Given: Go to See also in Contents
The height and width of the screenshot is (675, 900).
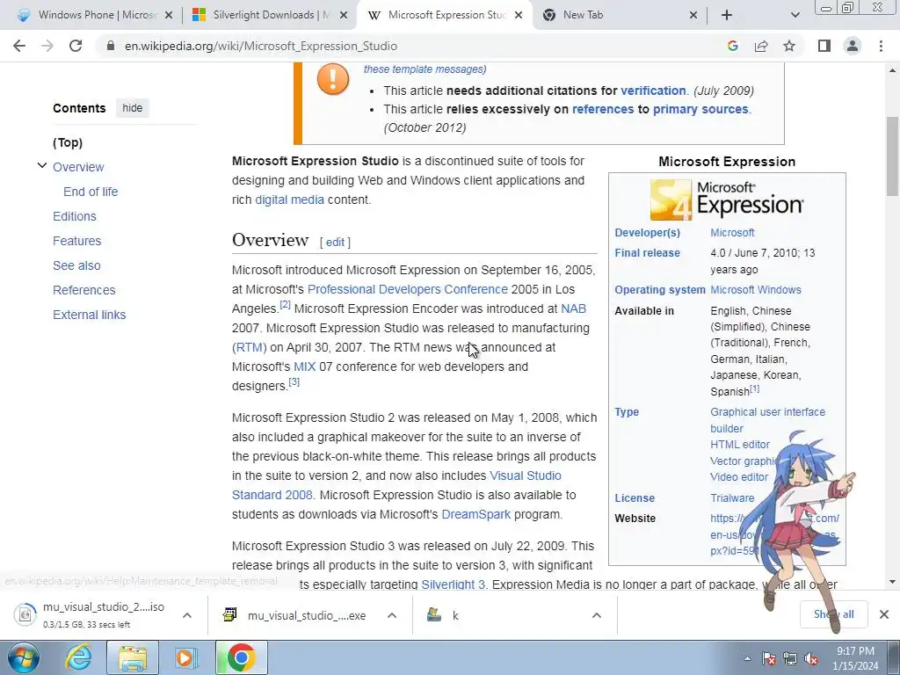Looking at the screenshot, I should click(x=76, y=265).
